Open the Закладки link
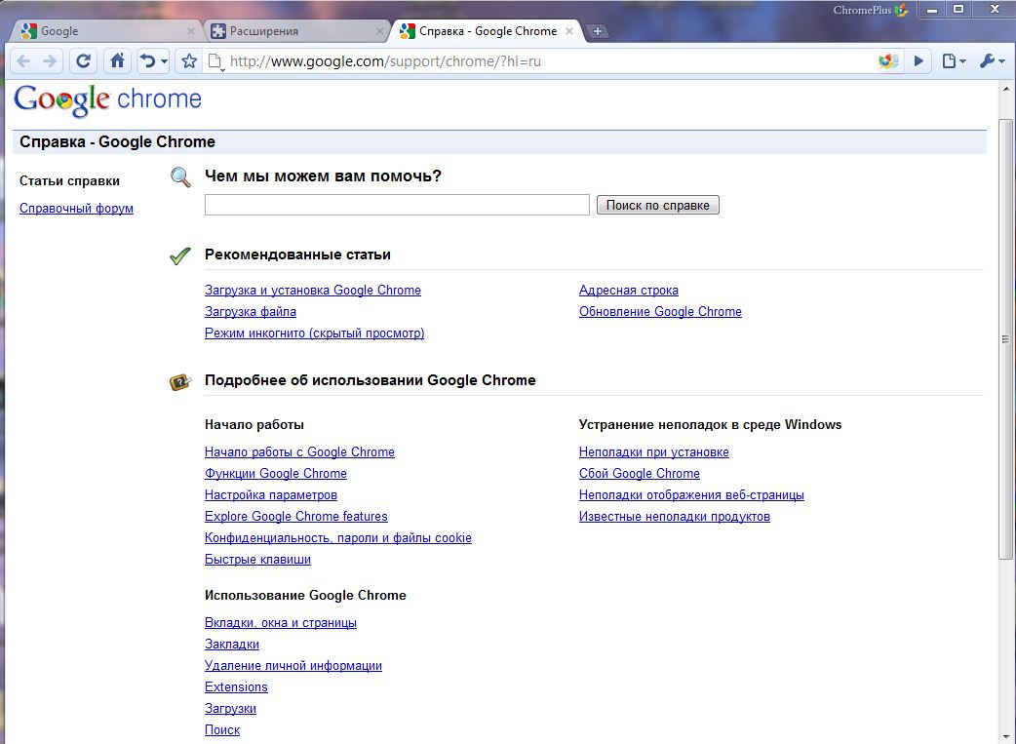1016x744 pixels. (232, 645)
